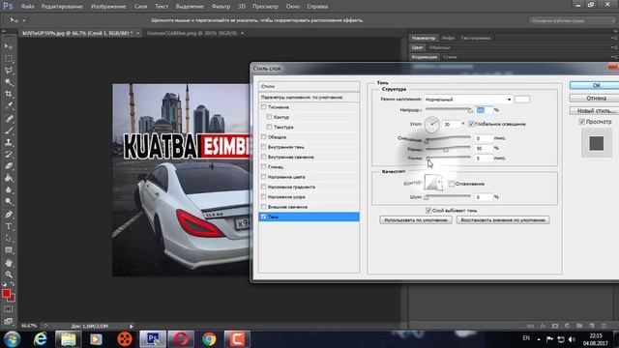This screenshot has width=619, height=348.
Task: Select the Lasso tool
Action: coord(9,71)
